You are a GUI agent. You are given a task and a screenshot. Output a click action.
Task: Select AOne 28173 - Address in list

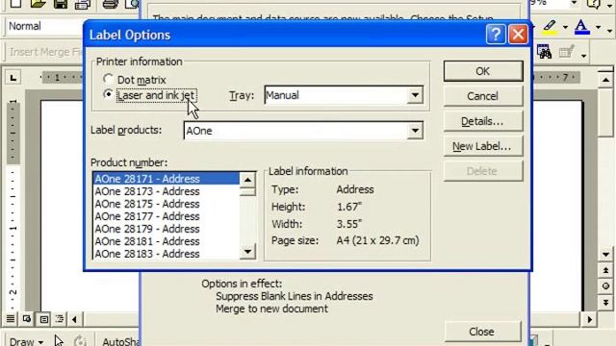click(x=167, y=191)
